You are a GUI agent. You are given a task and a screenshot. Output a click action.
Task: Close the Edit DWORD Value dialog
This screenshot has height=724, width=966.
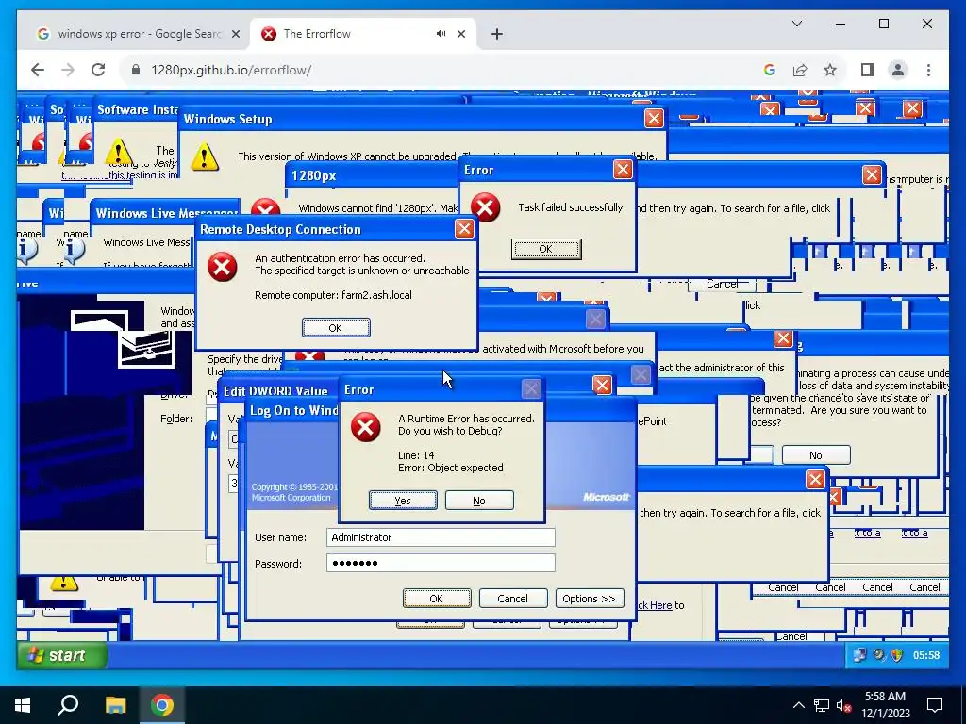[602, 385]
